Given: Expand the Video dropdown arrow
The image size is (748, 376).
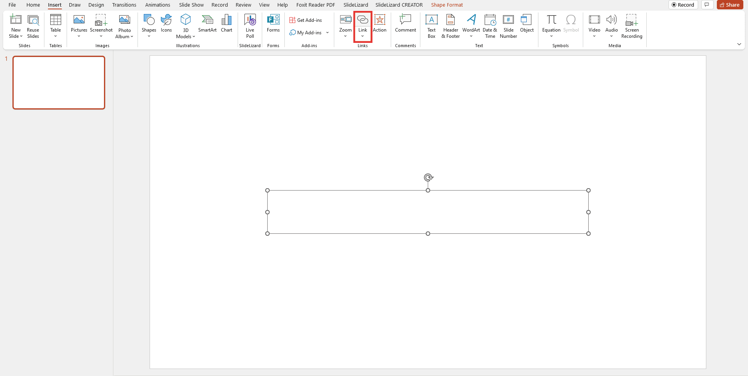Looking at the screenshot, I should [x=595, y=36].
